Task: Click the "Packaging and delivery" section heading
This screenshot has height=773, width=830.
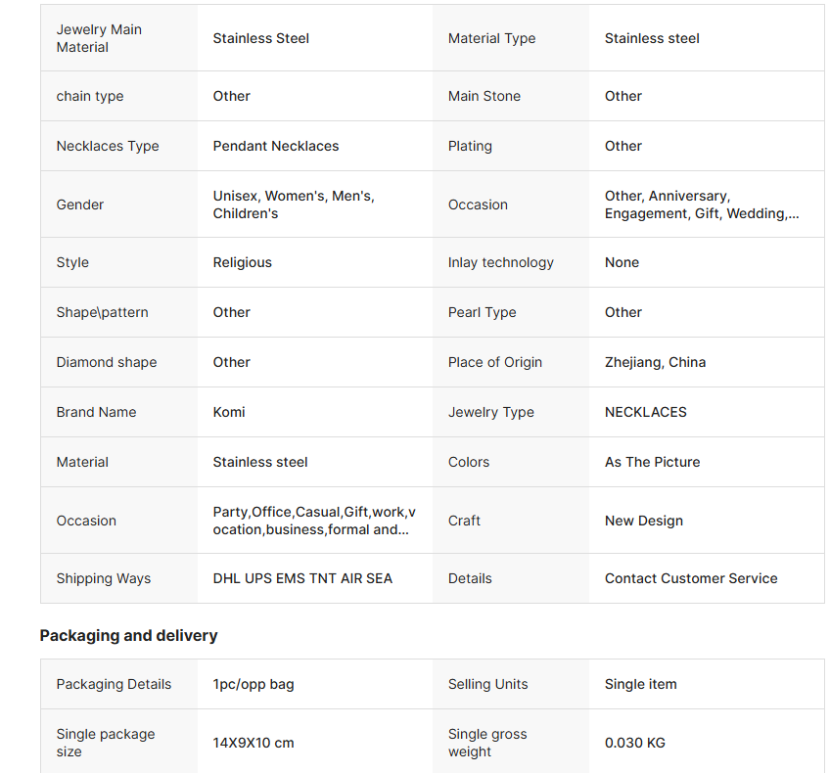Action: (x=128, y=636)
